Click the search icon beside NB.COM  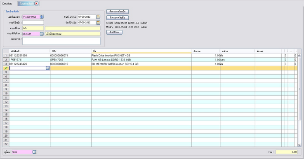tap(42, 34)
